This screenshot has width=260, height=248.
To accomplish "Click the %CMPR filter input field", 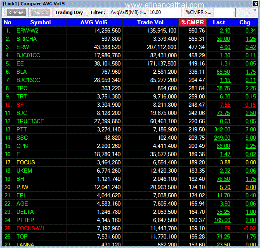I will click(224, 12).
